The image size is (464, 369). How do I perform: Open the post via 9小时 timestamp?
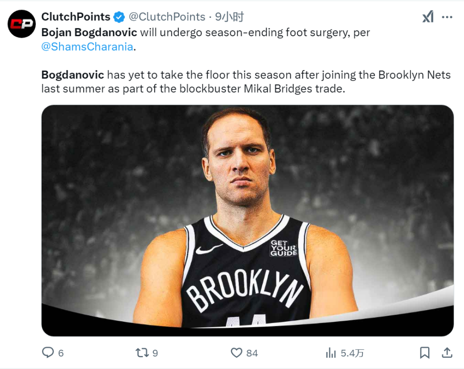[230, 17]
